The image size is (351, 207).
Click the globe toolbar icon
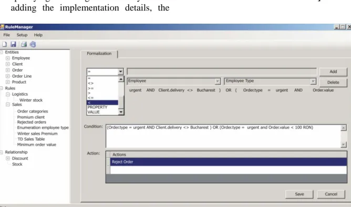click(x=33, y=44)
